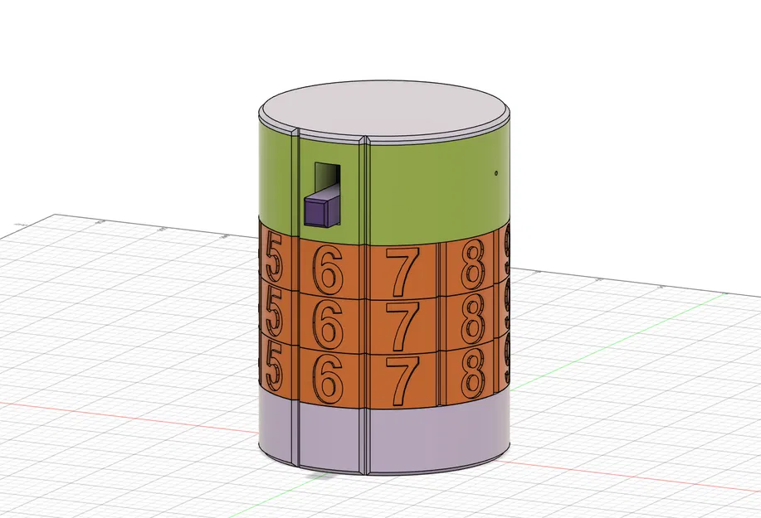This screenshot has height=518, width=761.
Task: Select the number 7 on the middle ring
Action: coord(402,326)
